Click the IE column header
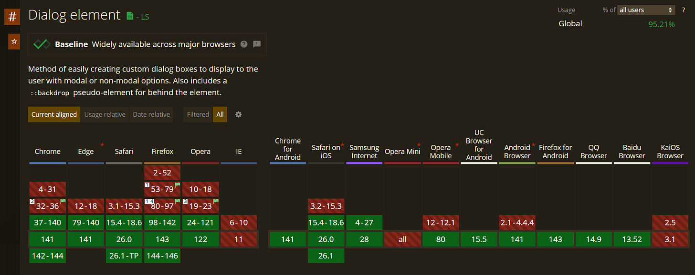 click(x=239, y=152)
